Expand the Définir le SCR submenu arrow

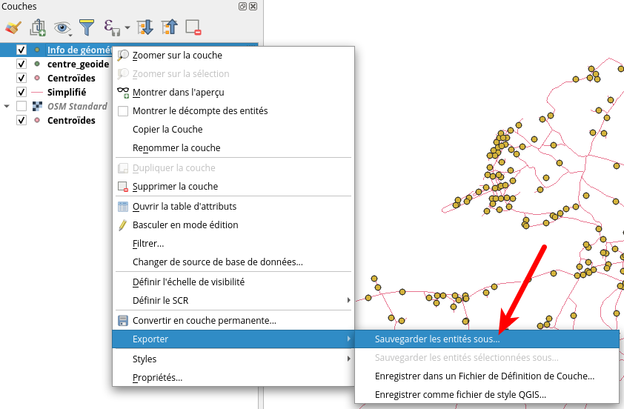click(x=348, y=300)
